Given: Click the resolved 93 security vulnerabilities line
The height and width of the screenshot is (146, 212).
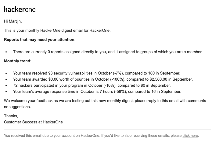Looking at the screenshot, I should [x=97, y=73].
